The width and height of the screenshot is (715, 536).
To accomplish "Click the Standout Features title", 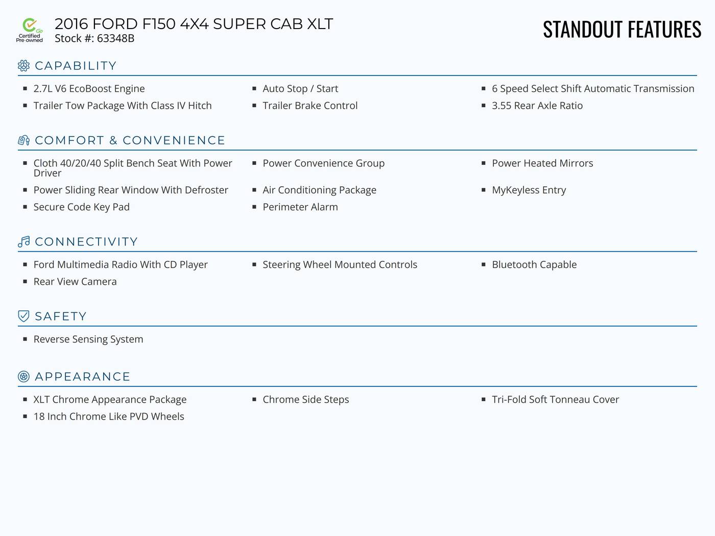I will pyautogui.click(x=622, y=30).
